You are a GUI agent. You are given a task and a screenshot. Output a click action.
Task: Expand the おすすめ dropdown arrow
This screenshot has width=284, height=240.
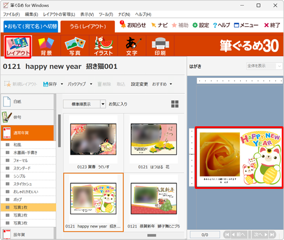[x=171, y=84]
